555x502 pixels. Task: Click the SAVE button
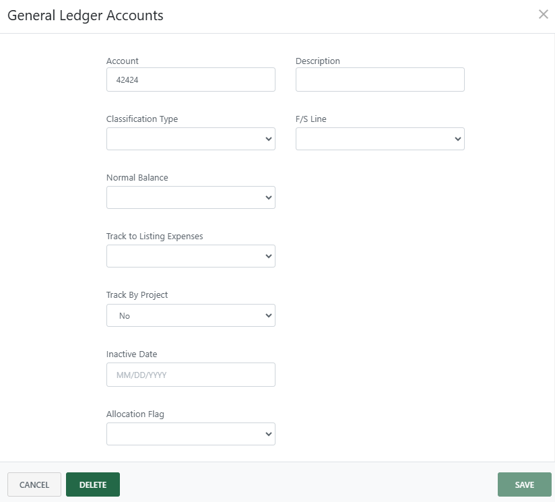pyautogui.click(x=524, y=484)
